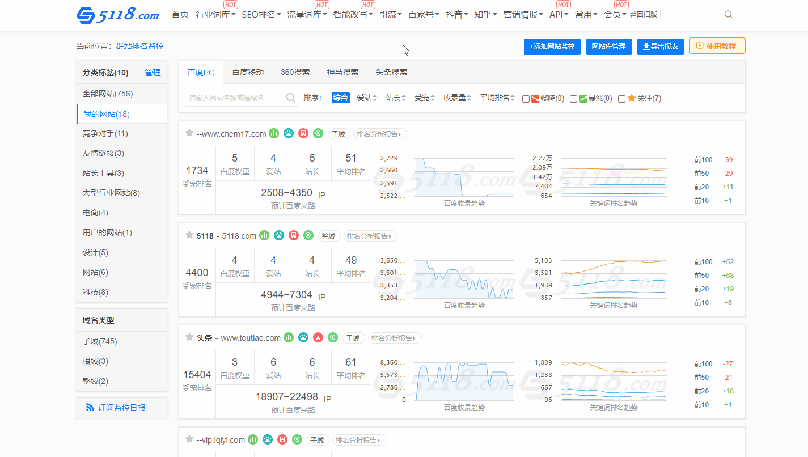Viewport: 808px width, 457px height.
Task: Star the www.chem17.com site
Action: (189, 133)
